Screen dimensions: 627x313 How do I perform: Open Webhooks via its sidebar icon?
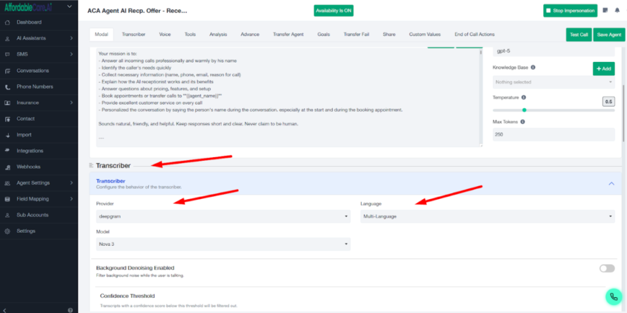[x=7, y=167]
